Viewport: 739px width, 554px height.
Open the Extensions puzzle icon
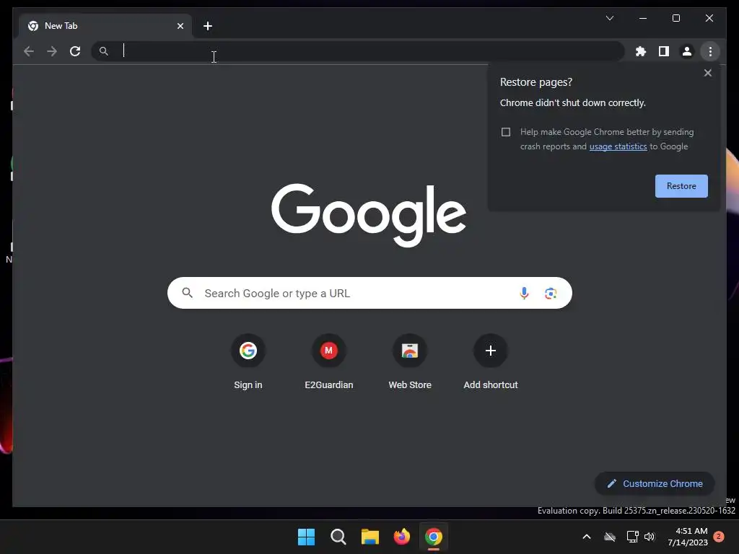pos(641,51)
